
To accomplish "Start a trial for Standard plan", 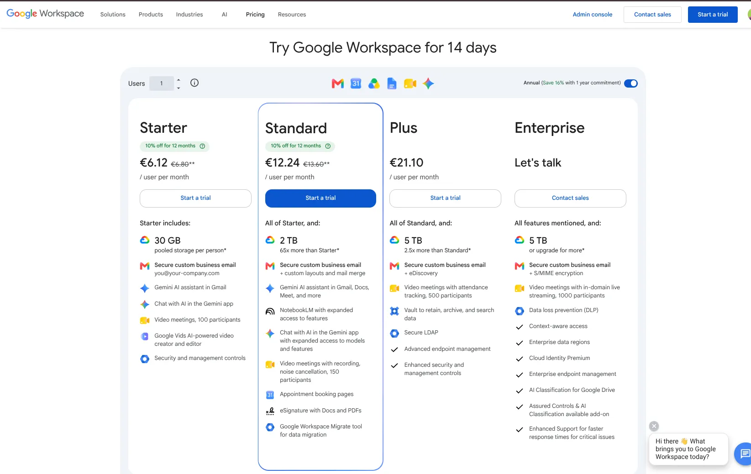I will [x=320, y=198].
